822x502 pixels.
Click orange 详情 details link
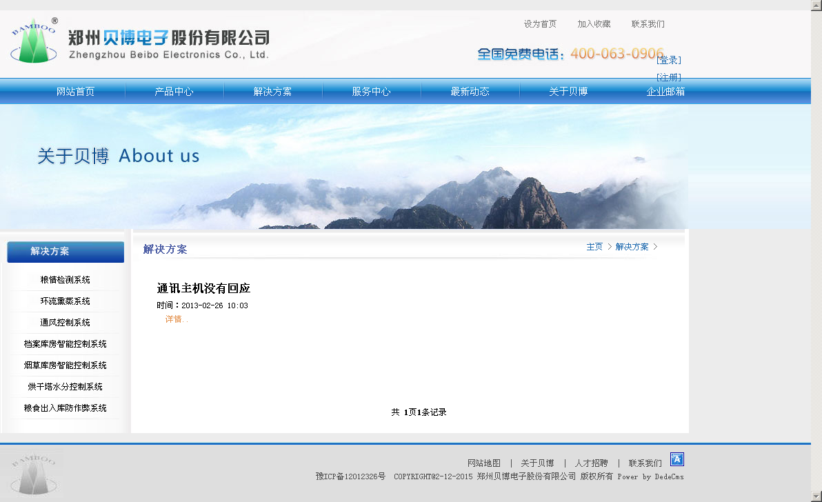point(176,319)
